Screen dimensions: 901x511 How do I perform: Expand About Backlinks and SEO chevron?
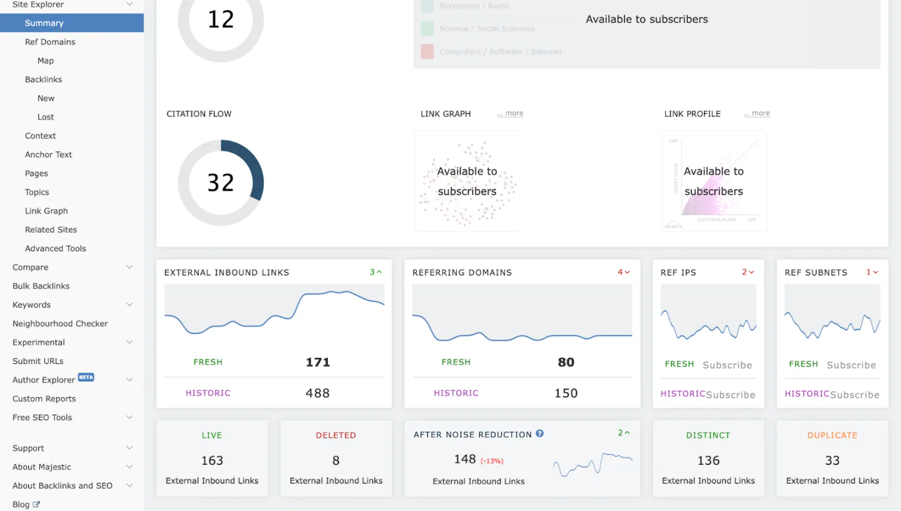(x=130, y=485)
